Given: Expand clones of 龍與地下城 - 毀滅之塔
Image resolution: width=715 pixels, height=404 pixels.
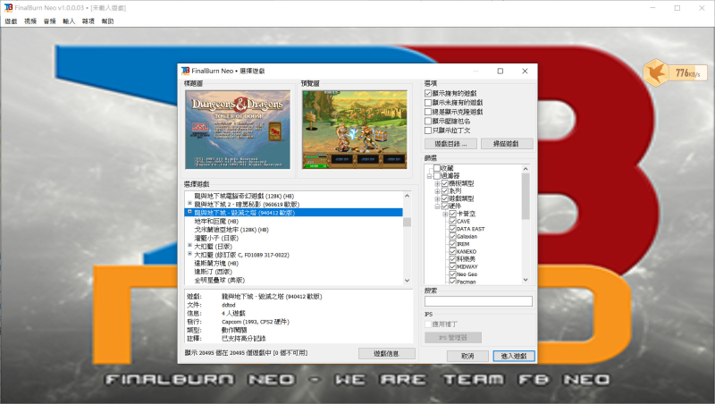Looking at the screenshot, I should (189, 212).
